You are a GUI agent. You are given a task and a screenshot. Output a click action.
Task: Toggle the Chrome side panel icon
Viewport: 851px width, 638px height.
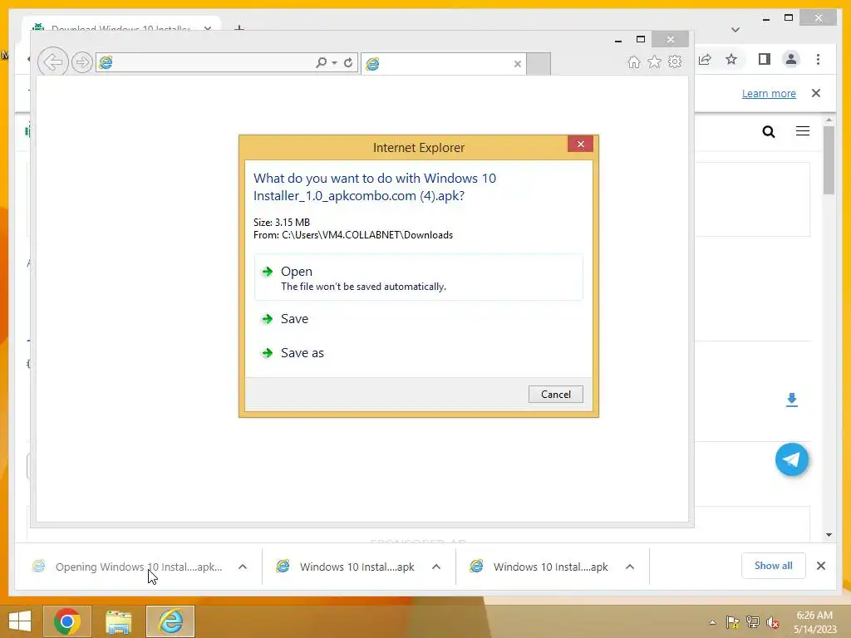[x=765, y=59]
